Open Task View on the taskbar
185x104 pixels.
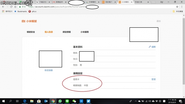pyautogui.click(x=17, y=101)
